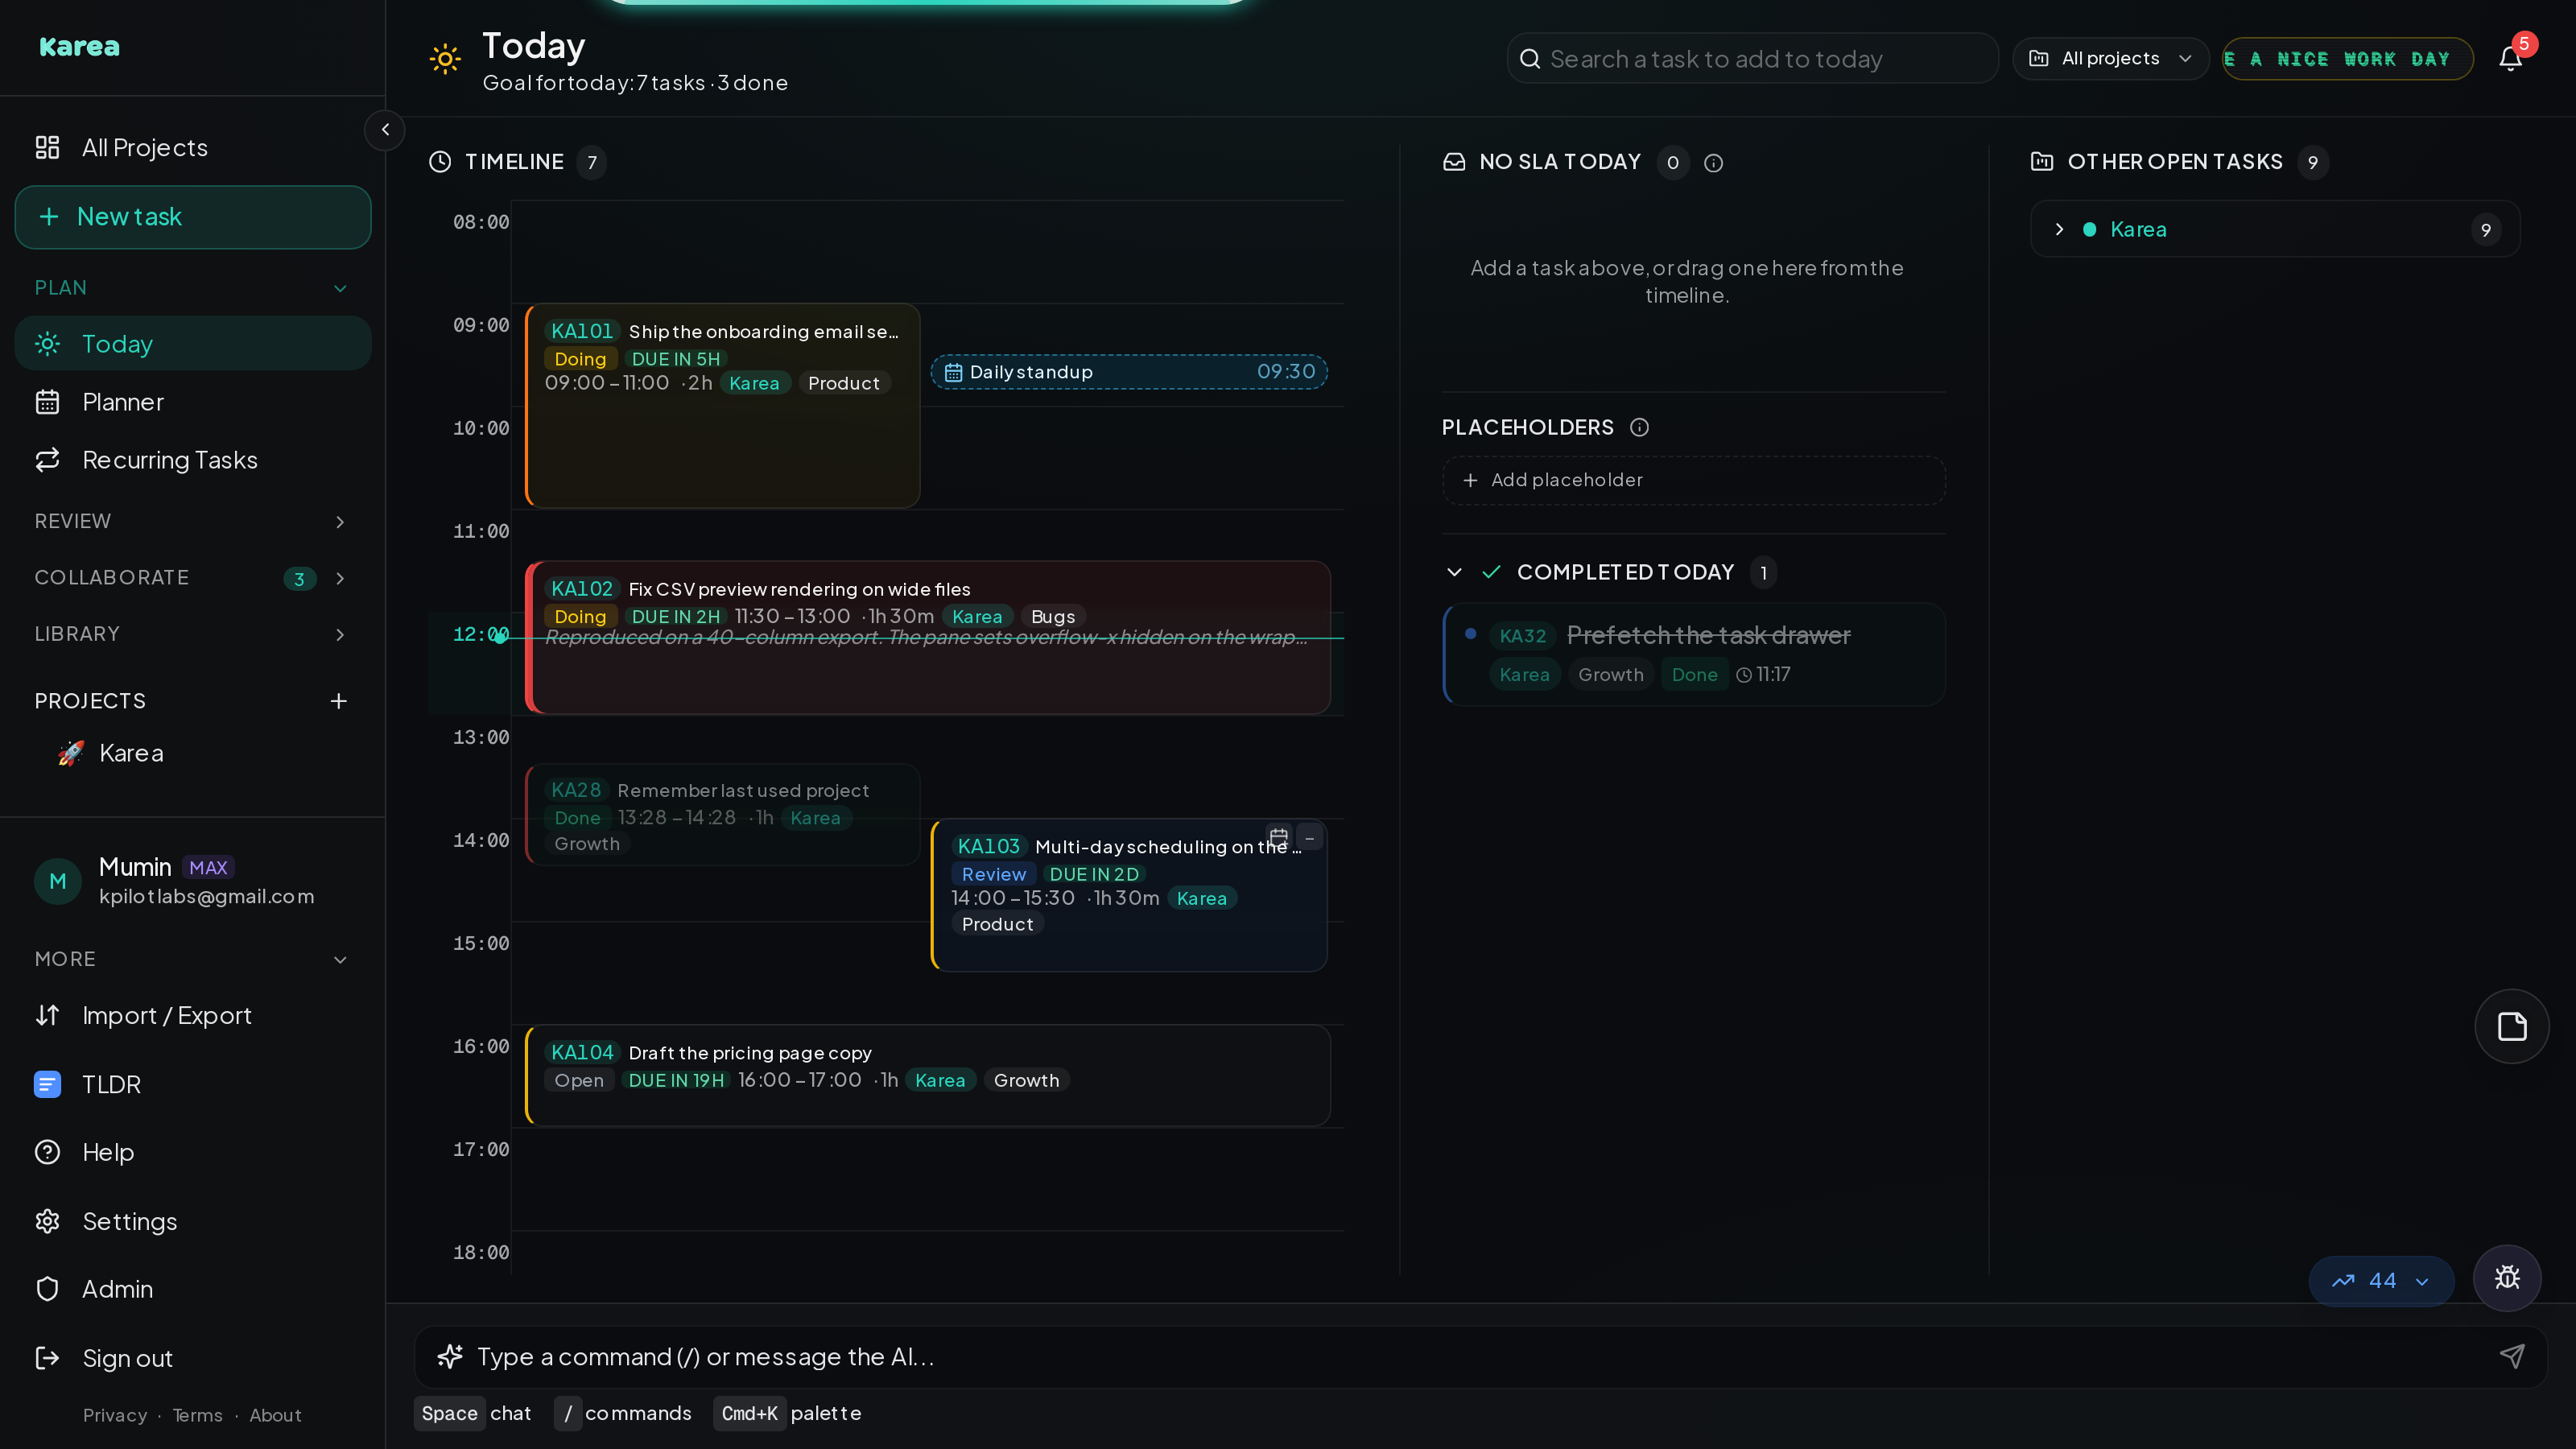
Task: Go to Recurring Tasks
Action: [193, 460]
